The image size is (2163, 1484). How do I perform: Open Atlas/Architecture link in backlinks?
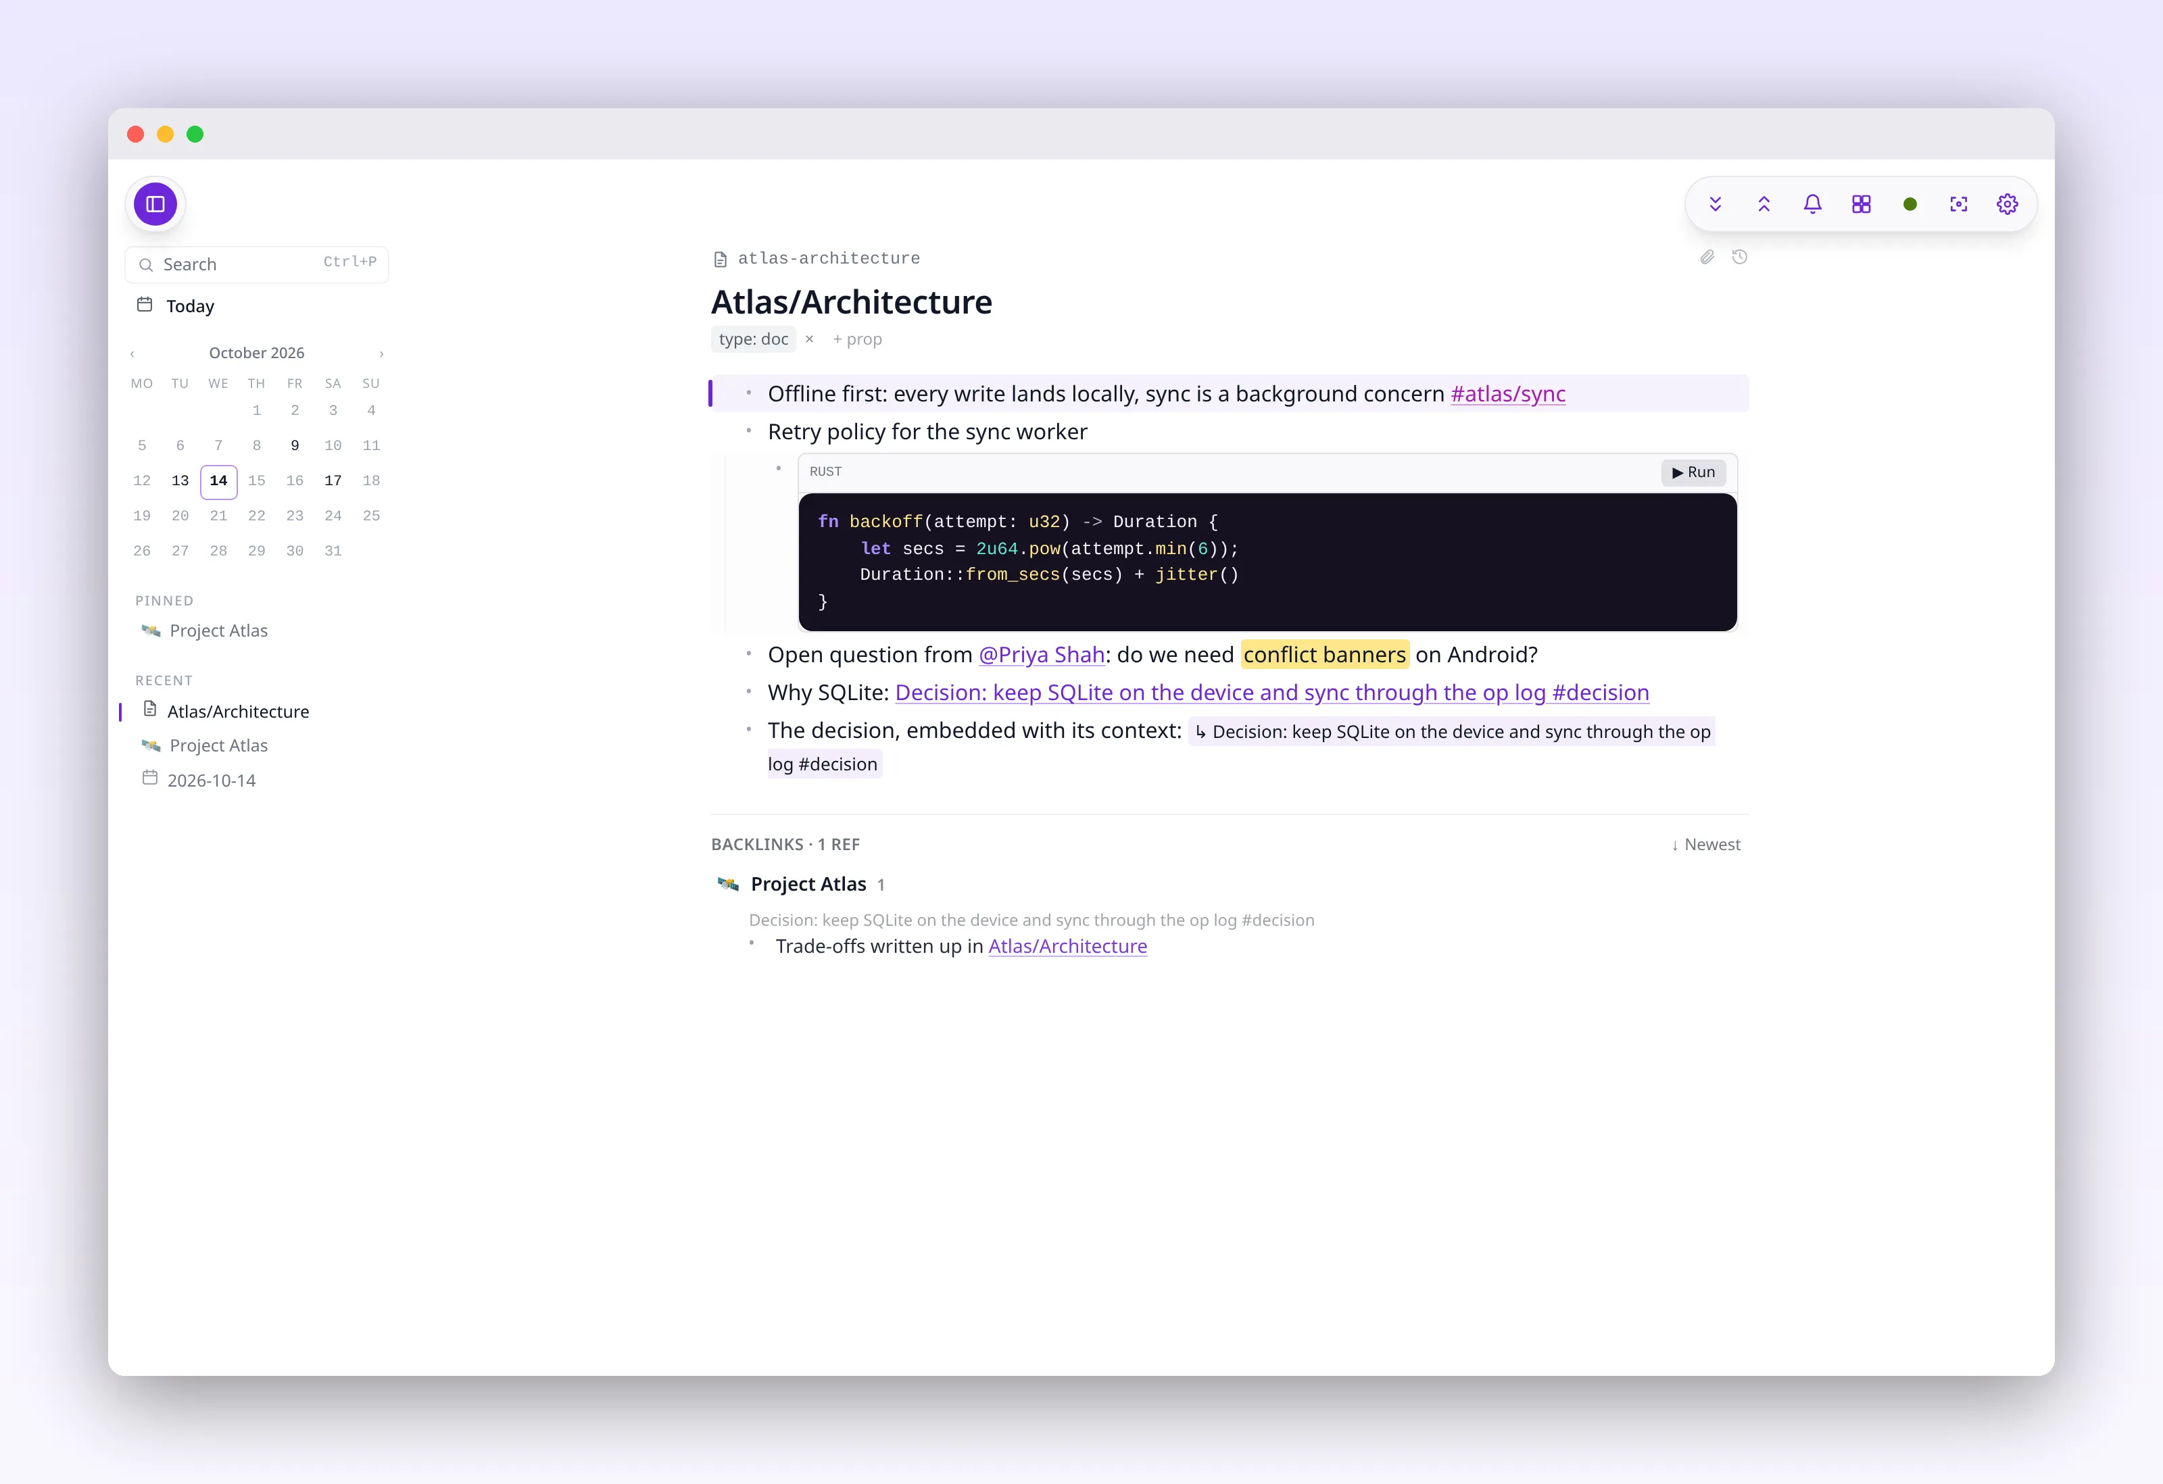[1067, 946]
